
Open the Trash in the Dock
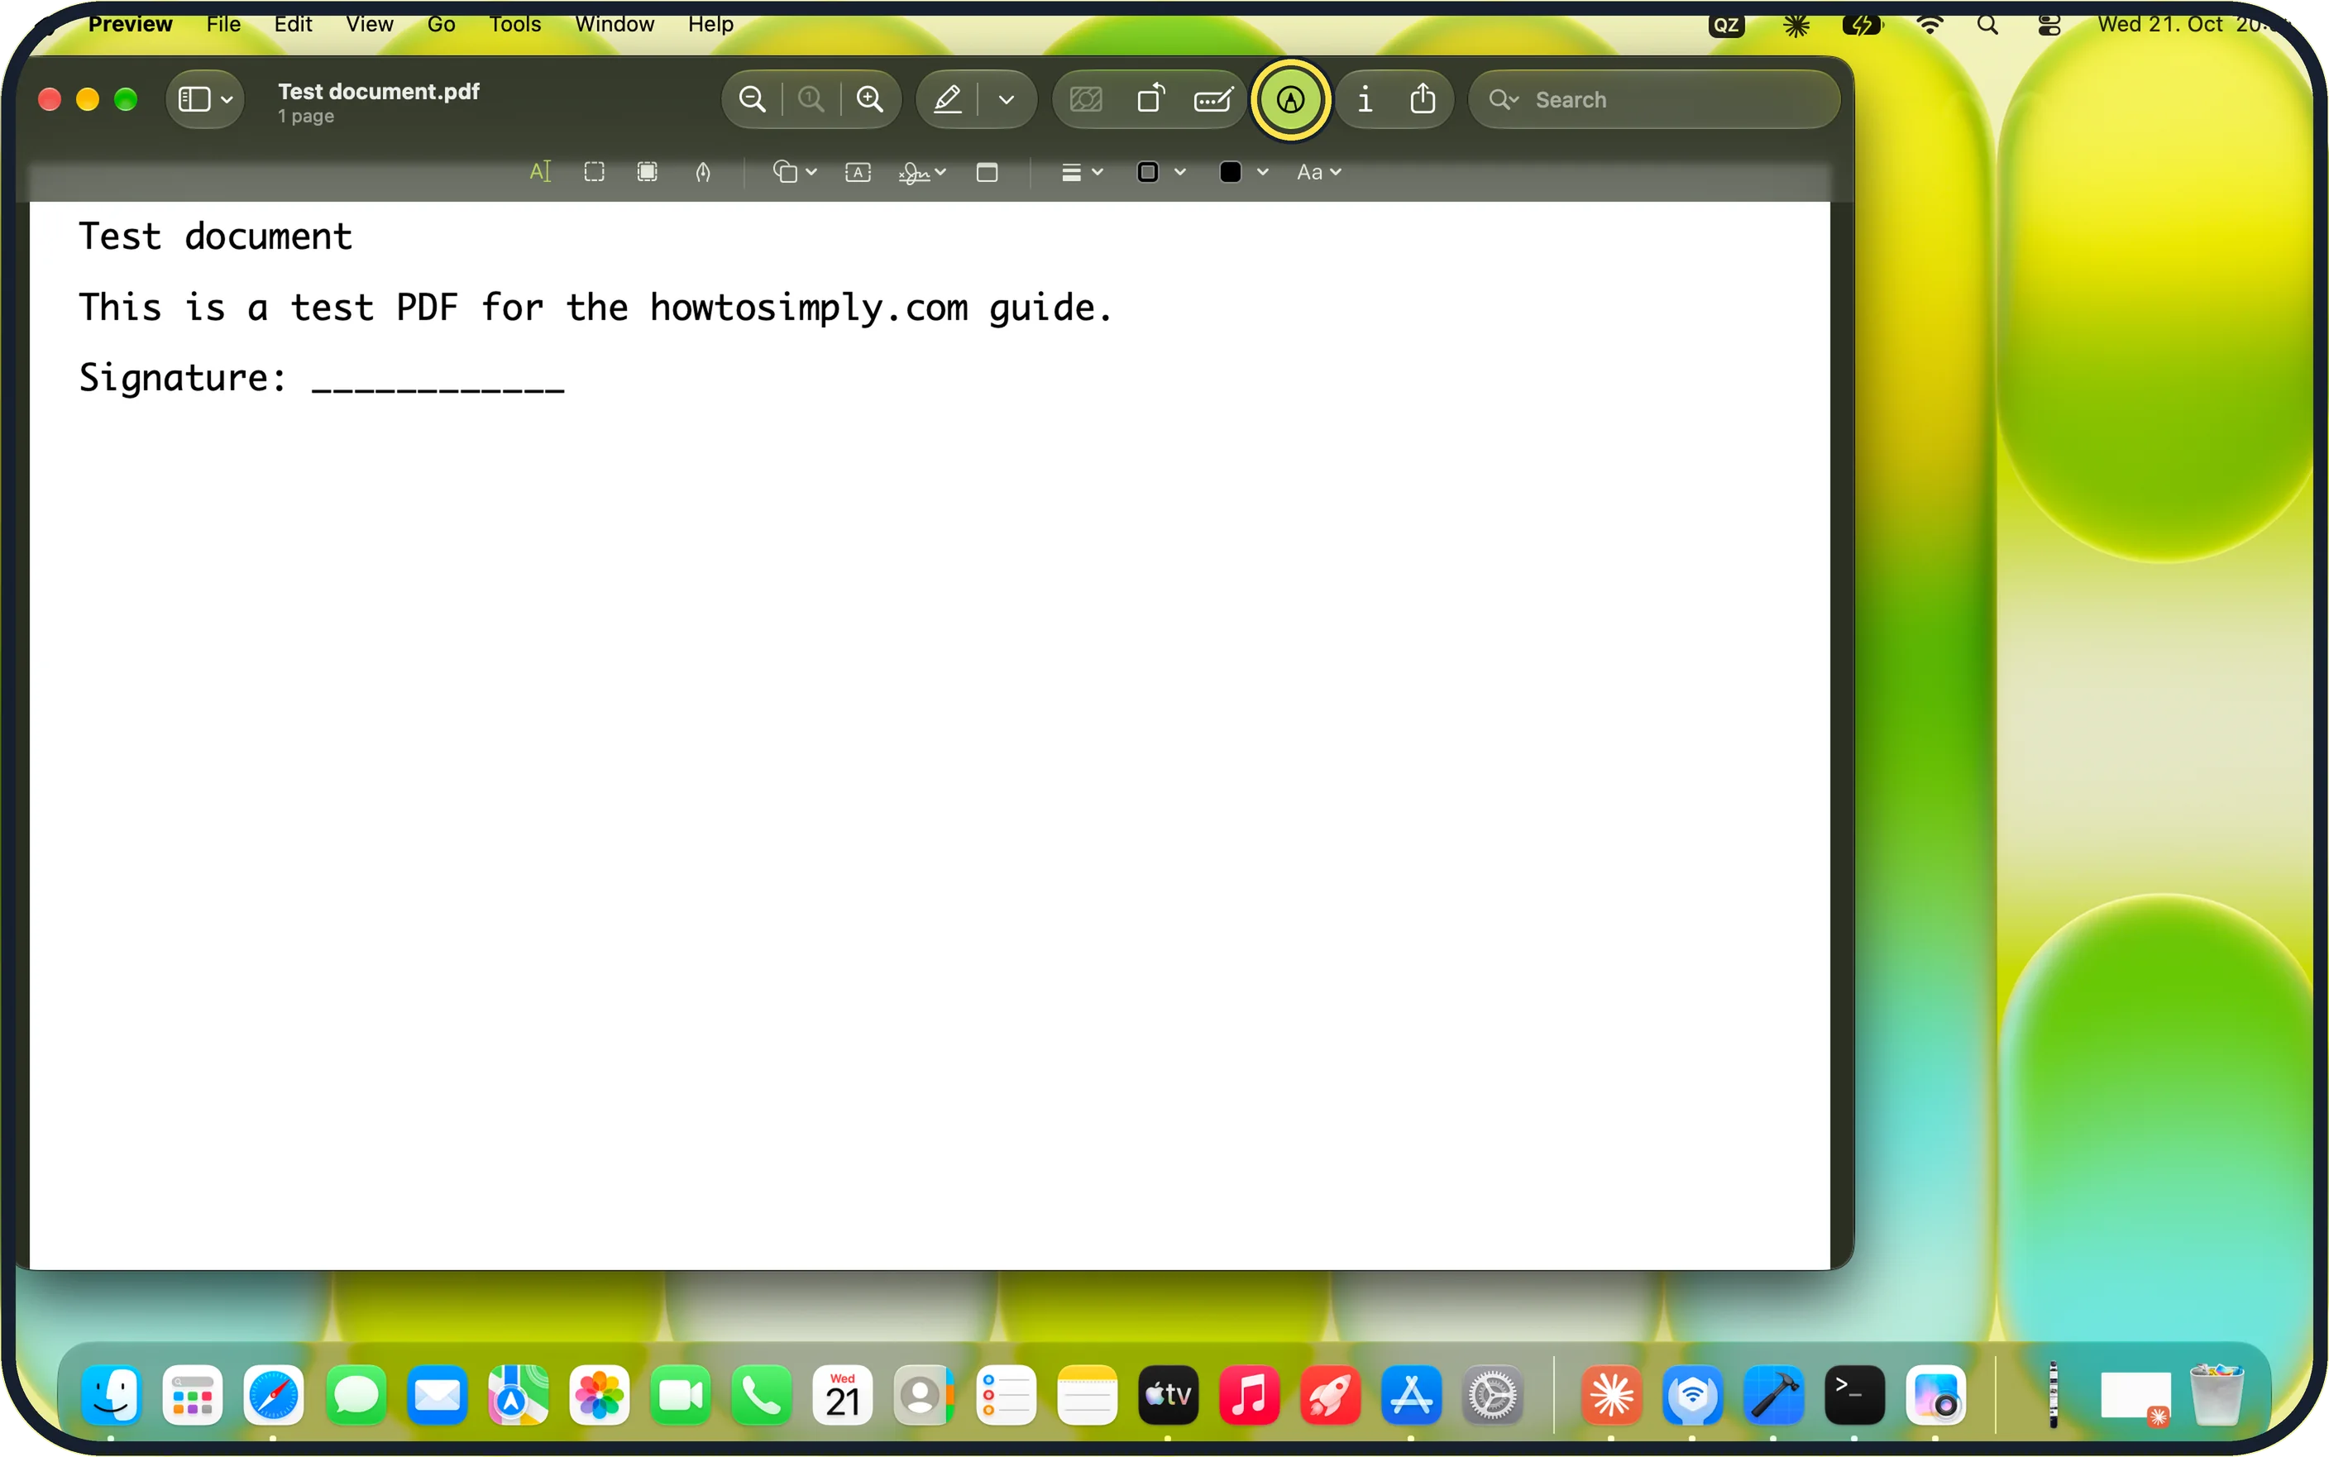click(x=2217, y=1394)
